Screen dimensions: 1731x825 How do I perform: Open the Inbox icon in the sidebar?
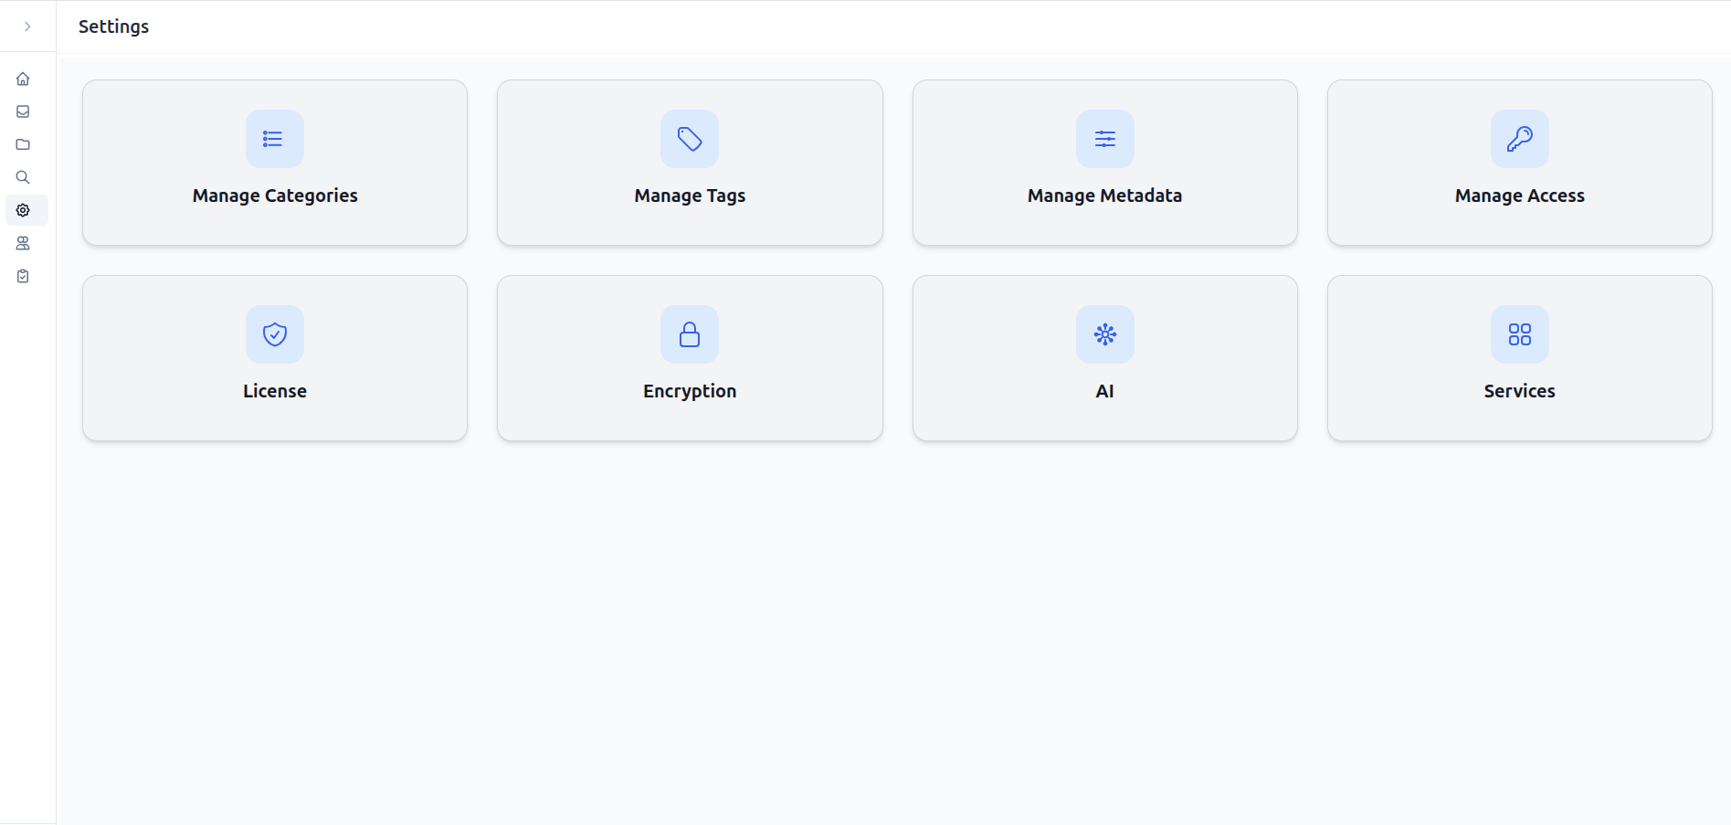(23, 111)
